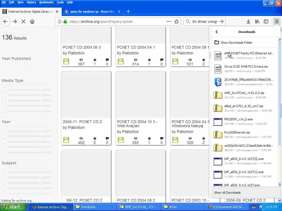282x211 pixels.
Task: Submit search with the go arrow
Action: tap(221, 21)
